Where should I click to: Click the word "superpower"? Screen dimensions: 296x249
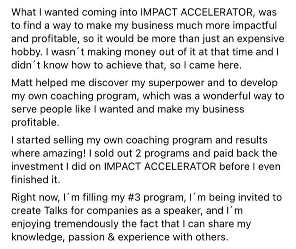pos(176,83)
